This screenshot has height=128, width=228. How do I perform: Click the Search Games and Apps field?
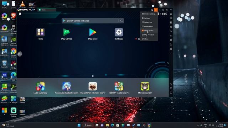93,21
